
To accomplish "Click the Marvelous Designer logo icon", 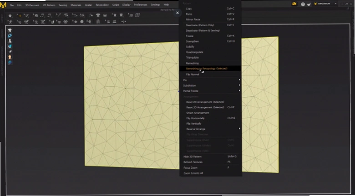I will coord(3,5).
